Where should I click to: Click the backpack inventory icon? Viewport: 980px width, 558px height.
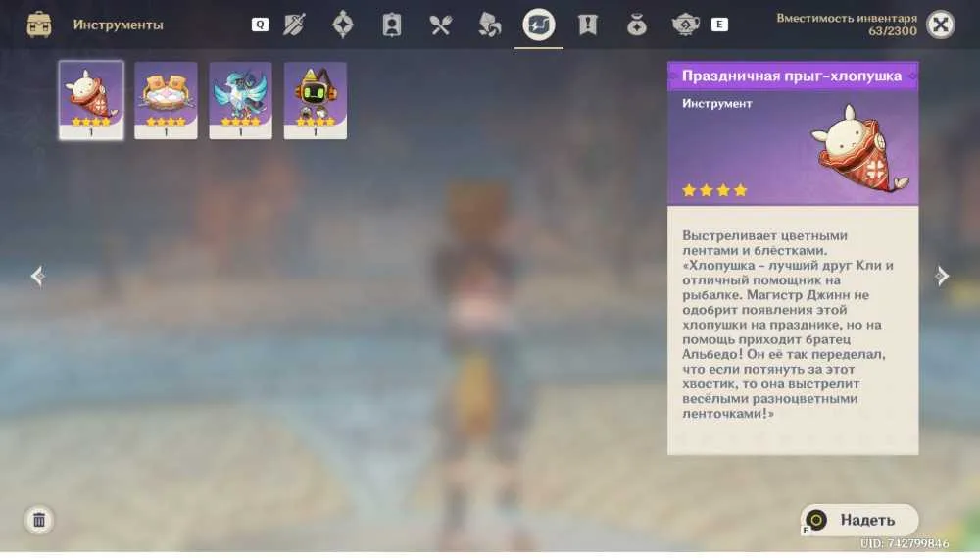39,25
